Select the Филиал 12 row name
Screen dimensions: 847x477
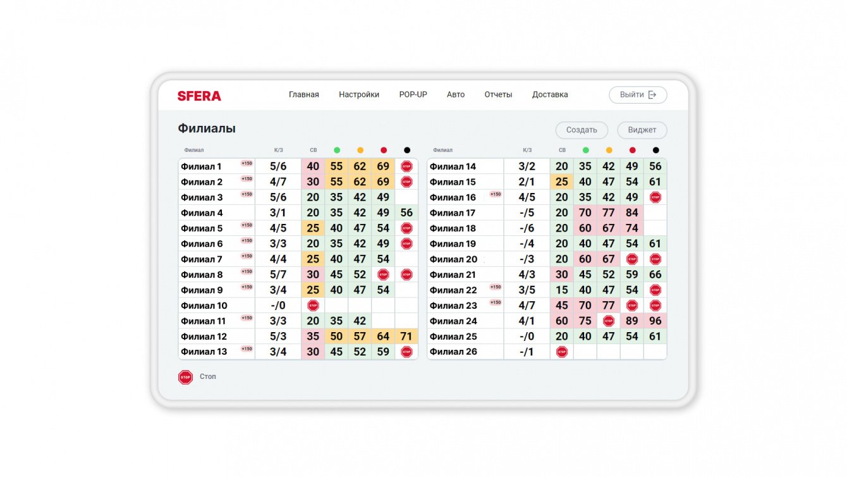pos(204,337)
